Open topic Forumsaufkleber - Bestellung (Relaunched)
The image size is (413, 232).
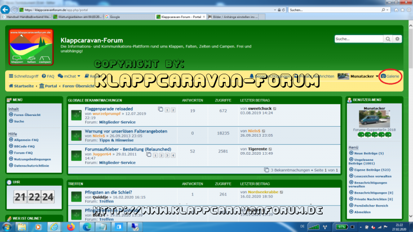(128, 149)
